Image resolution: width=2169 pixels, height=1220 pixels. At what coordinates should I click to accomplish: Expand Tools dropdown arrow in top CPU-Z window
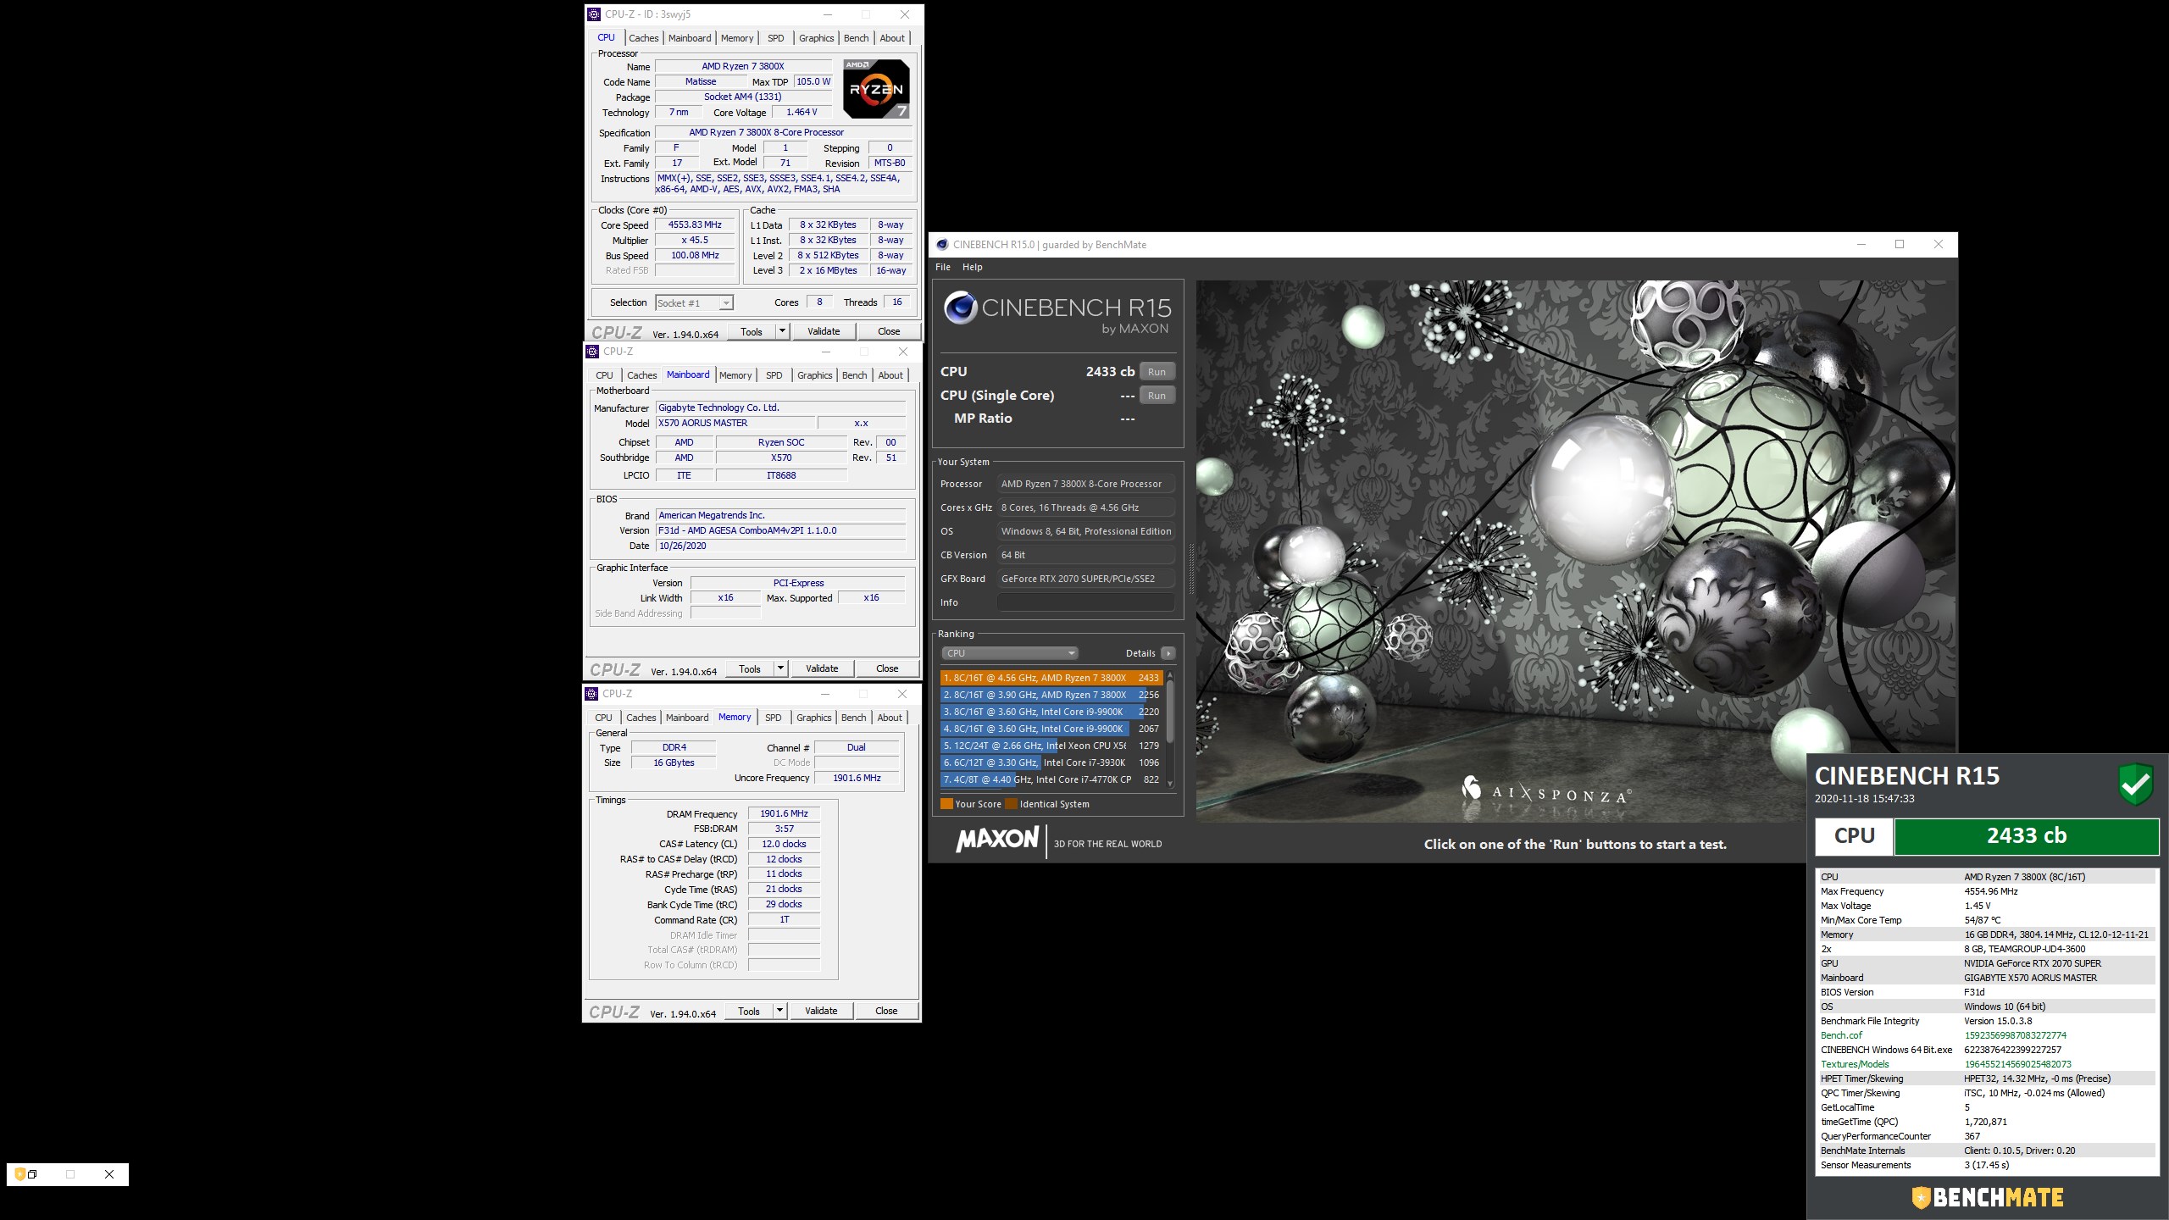[782, 331]
